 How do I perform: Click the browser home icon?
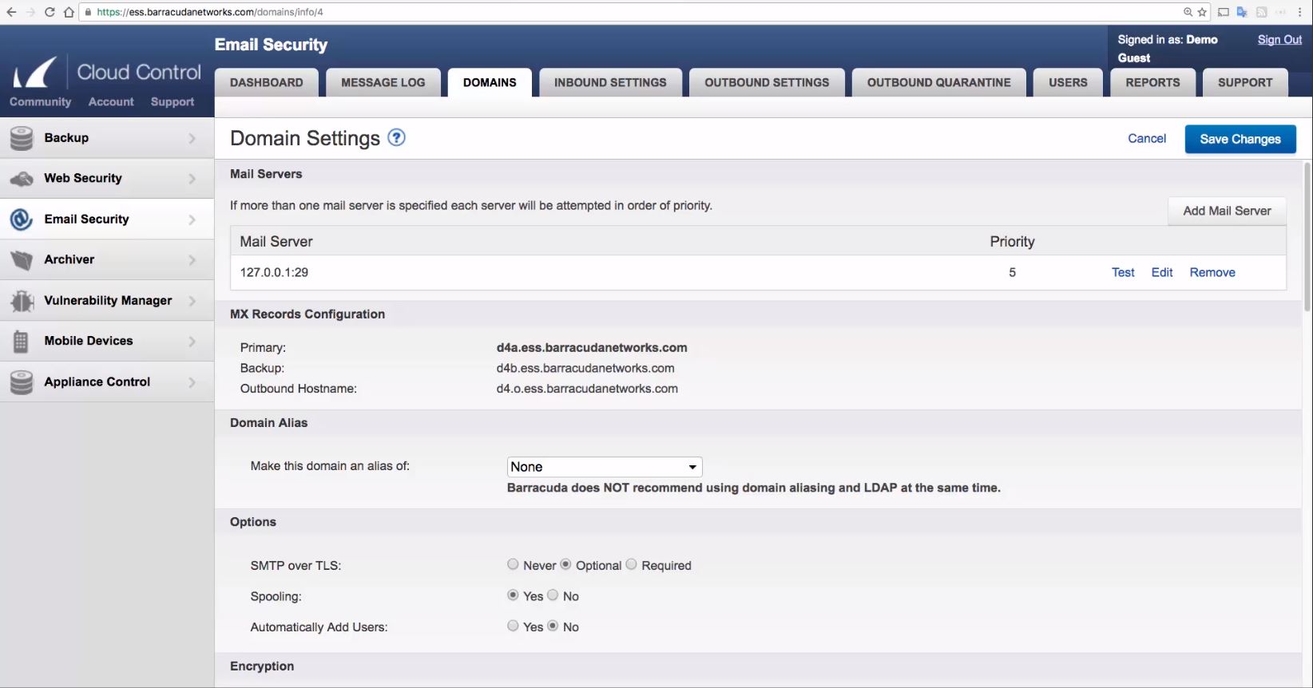[x=69, y=12]
